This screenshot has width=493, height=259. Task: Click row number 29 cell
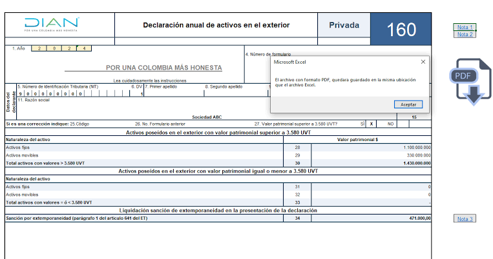click(x=297, y=155)
